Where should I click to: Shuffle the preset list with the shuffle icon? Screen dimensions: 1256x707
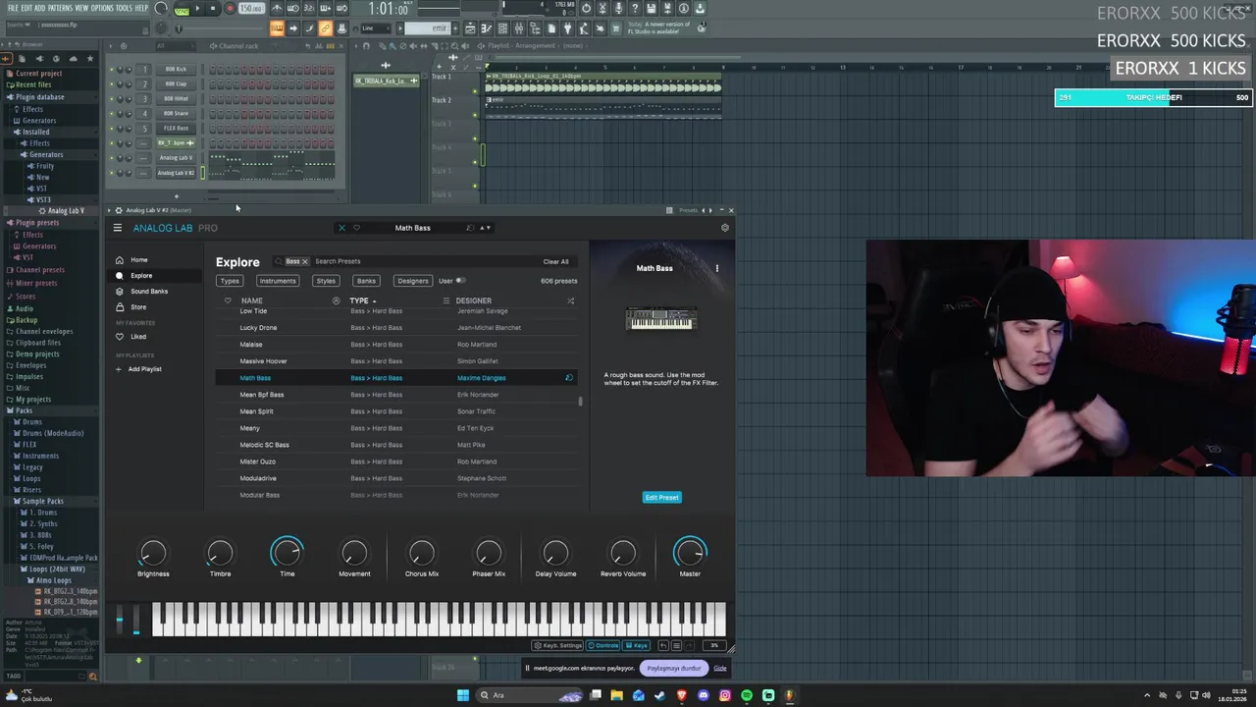tap(570, 300)
